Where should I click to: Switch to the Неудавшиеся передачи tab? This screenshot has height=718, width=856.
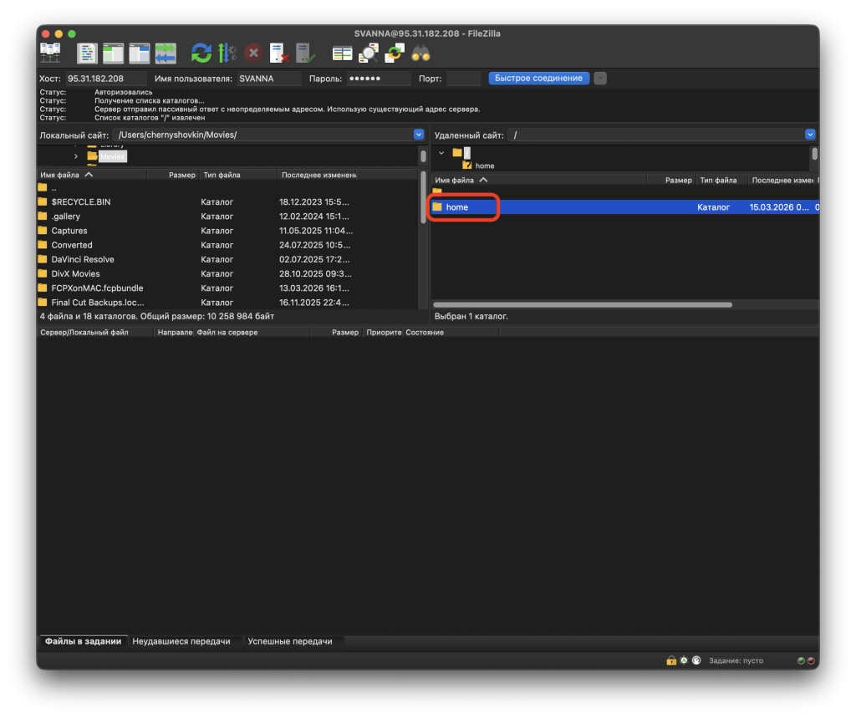pyautogui.click(x=181, y=641)
